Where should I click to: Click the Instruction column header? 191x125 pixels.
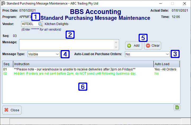83,64
